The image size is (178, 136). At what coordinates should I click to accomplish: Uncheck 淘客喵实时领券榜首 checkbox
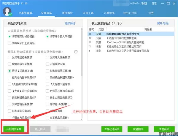pyautogui.click(x=9, y=37)
